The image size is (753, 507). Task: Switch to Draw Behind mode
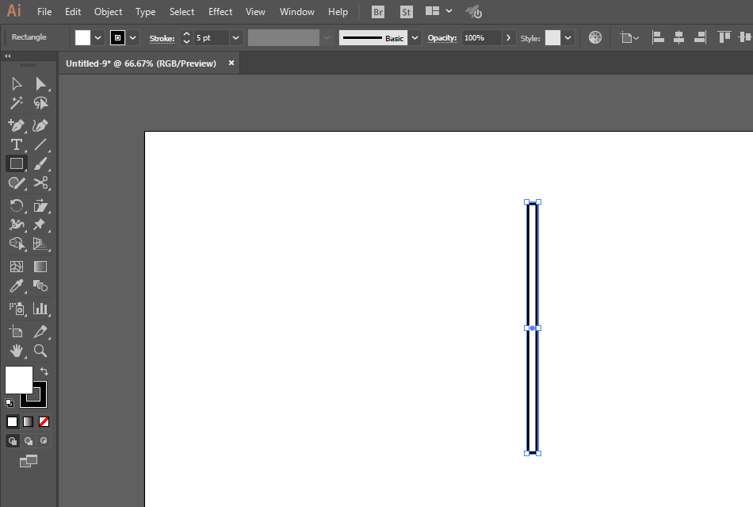coord(29,440)
